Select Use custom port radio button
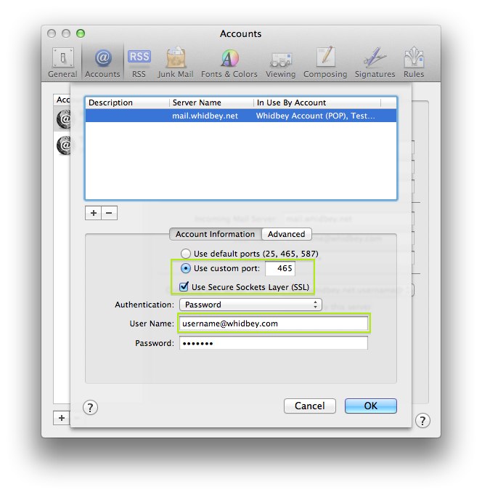The image size is (482, 495). [186, 268]
